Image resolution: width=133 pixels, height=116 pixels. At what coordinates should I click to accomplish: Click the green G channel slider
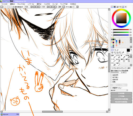tap(121, 32)
